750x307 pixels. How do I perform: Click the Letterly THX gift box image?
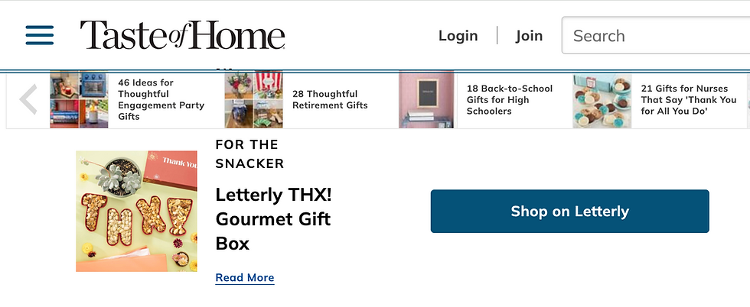coord(136,211)
